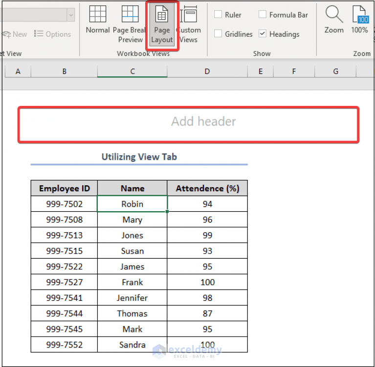This screenshot has height=367, width=375.
Task: Select column C header
Action: 132,72
